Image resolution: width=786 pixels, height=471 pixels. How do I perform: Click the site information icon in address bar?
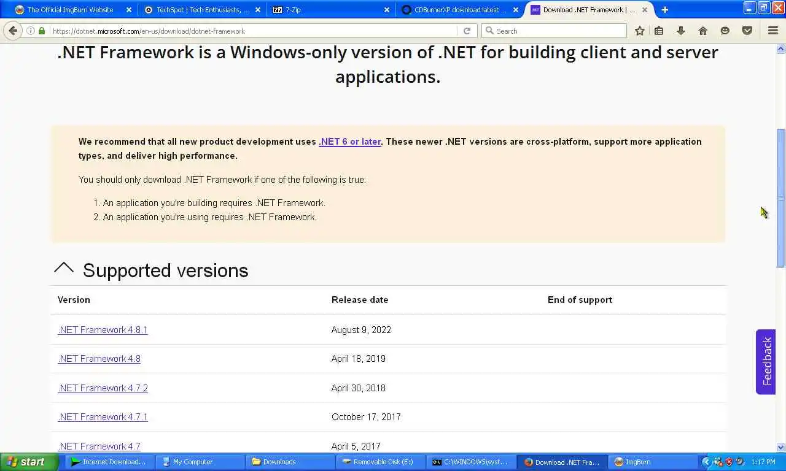click(31, 31)
